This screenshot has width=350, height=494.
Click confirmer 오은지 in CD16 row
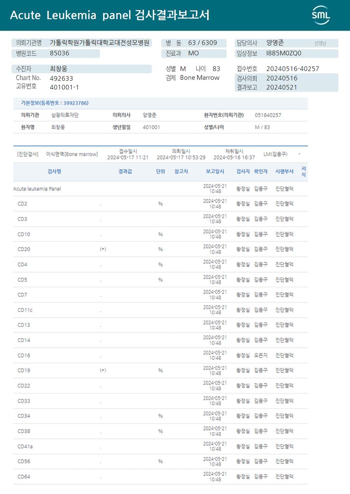[x=261, y=355]
